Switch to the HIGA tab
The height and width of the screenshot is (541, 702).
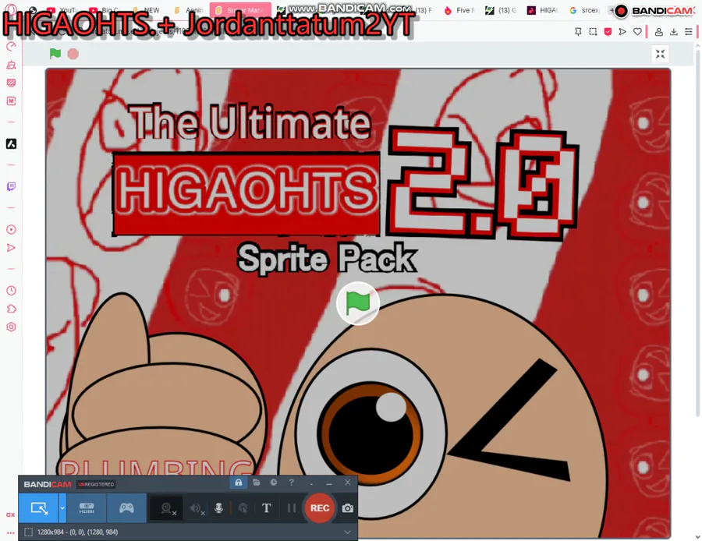542,10
